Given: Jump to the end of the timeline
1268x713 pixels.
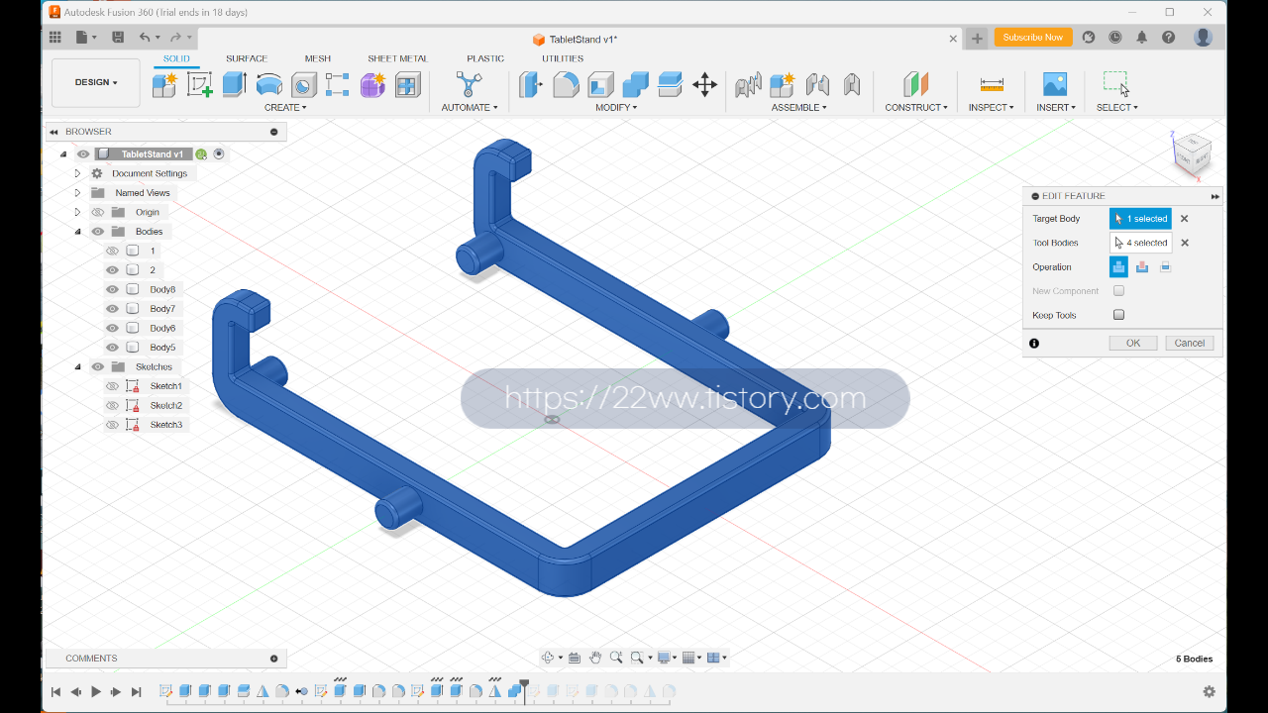Looking at the screenshot, I should [137, 692].
